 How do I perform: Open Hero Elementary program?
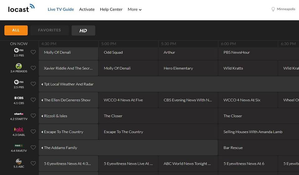[x=188, y=68]
